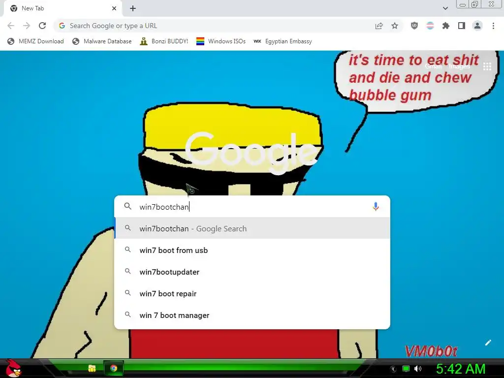Open the Extensions puzzle-piece menu
This screenshot has height=378, width=504.
[x=446, y=26]
